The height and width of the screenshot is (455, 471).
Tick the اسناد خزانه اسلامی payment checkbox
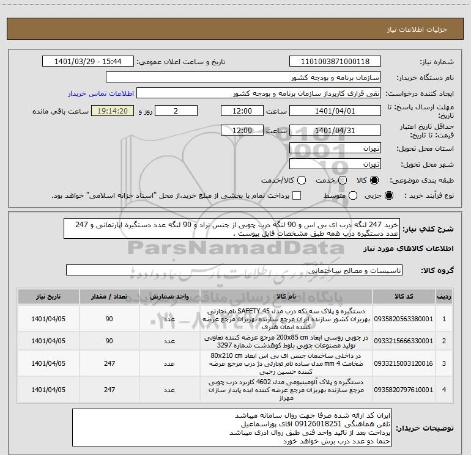[x=297, y=195]
